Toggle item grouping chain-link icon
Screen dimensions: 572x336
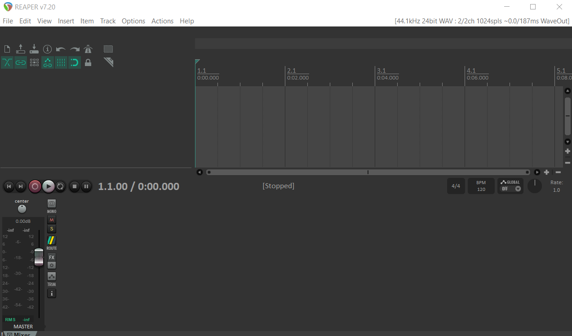point(21,62)
